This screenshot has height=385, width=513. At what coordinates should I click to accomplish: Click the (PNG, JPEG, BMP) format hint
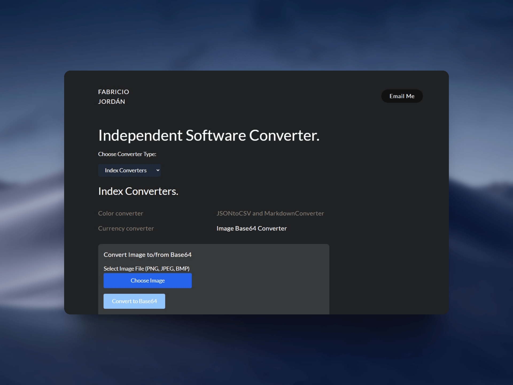coord(167,268)
